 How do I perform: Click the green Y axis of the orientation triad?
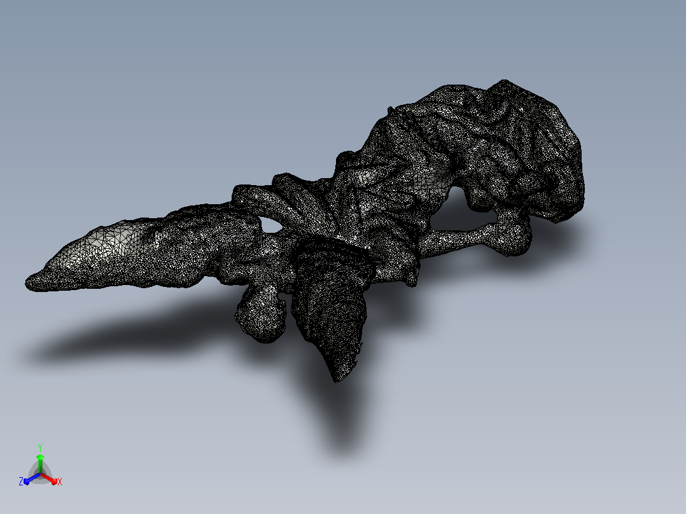pos(40,464)
